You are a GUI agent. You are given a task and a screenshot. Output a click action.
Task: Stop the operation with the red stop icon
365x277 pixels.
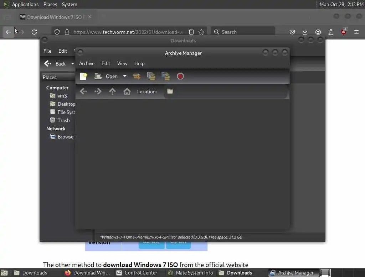click(180, 76)
